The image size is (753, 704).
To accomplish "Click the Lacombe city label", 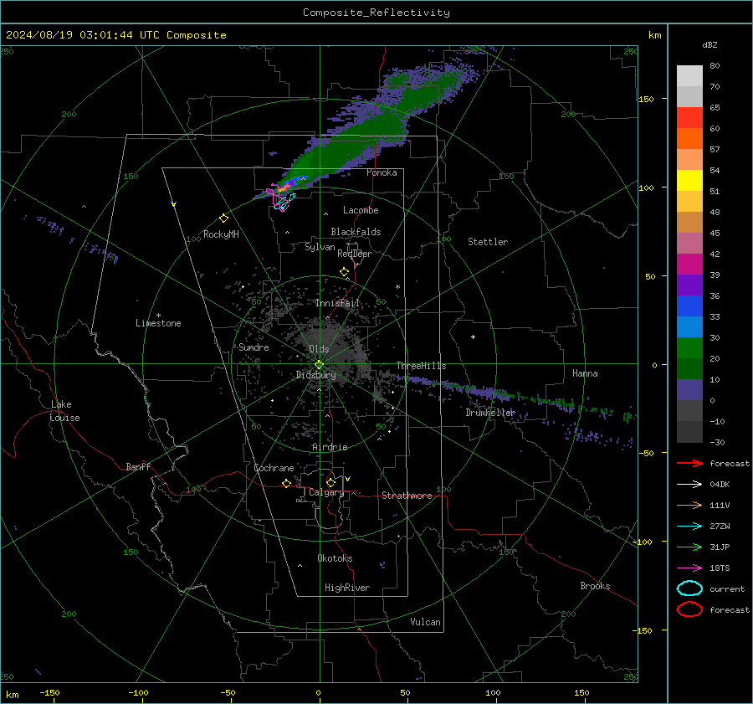I will [361, 210].
